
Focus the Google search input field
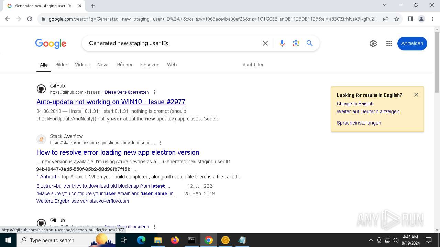[x=172, y=43]
